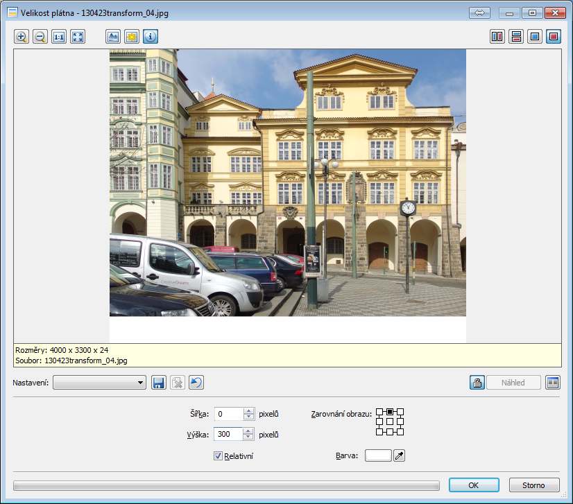The image size is (573, 504).
Task: Increase the Šířka value with the up arrow
Action: click(x=249, y=411)
